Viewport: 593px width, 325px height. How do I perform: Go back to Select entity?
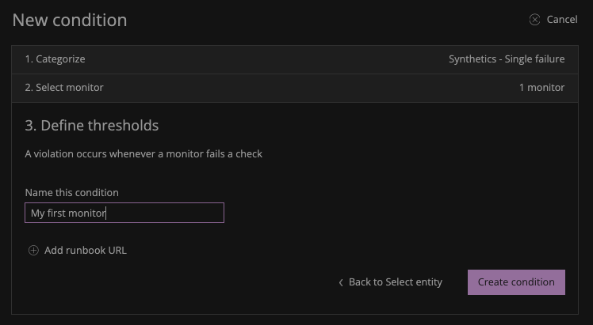tap(395, 282)
